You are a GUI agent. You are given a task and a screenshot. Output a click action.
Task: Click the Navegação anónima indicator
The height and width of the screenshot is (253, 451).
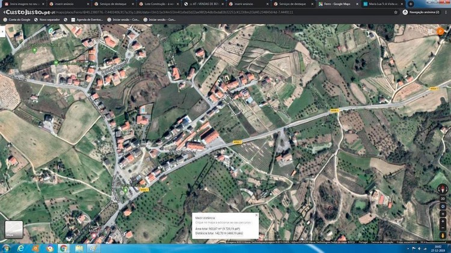click(424, 11)
